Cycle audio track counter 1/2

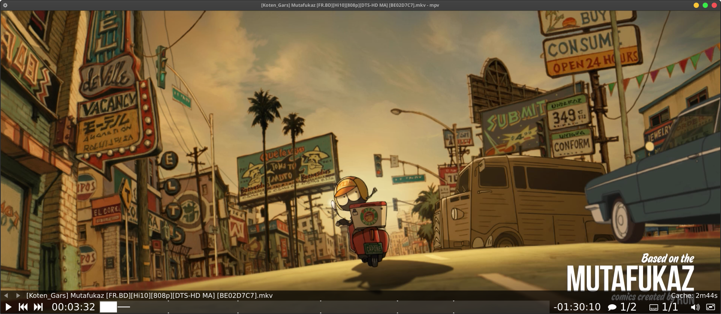pos(628,307)
